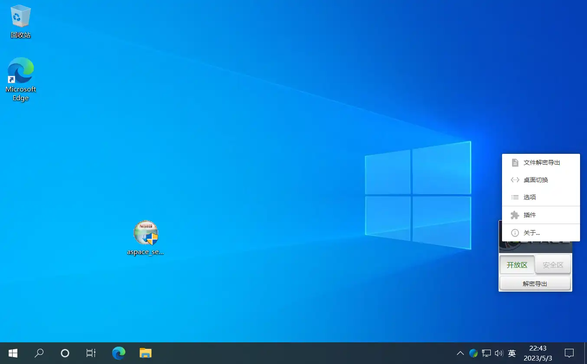Open the volume speaker tray icon
The image size is (587, 364).
[499, 353]
